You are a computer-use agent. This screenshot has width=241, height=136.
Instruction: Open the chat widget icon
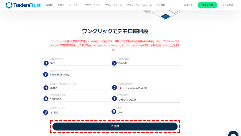(x=233, y=133)
